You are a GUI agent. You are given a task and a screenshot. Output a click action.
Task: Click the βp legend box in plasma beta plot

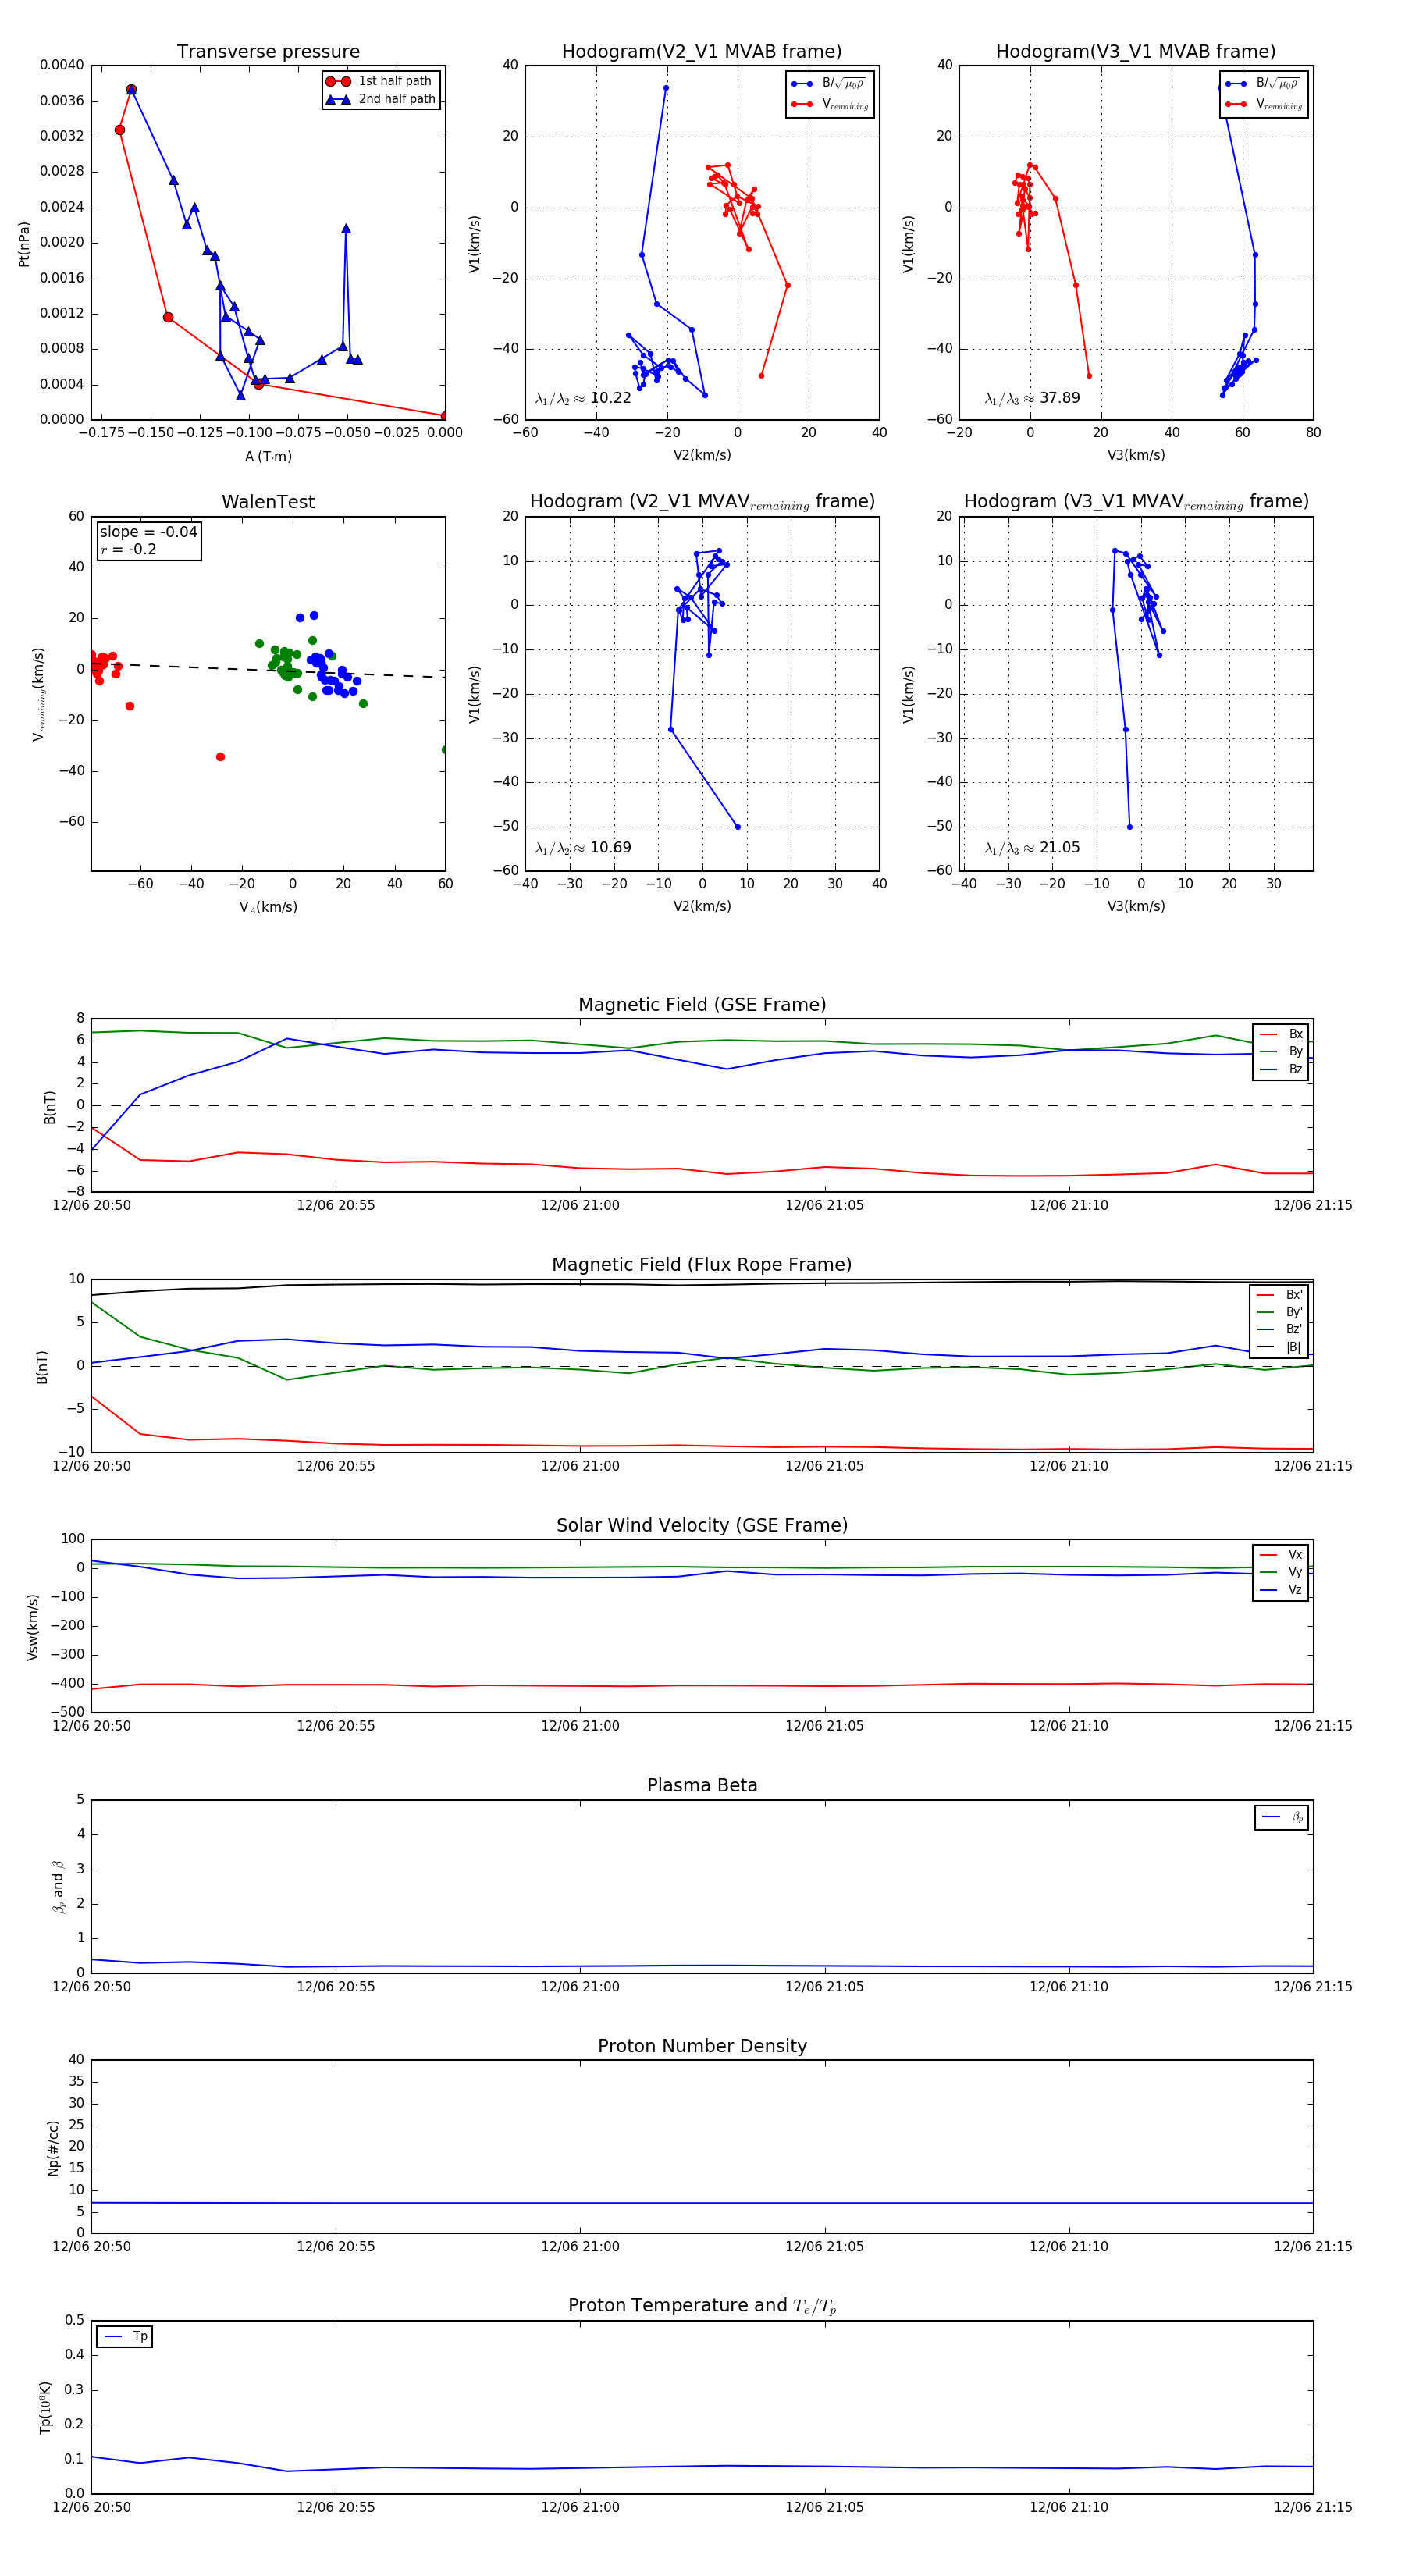(x=1281, y=1817)
